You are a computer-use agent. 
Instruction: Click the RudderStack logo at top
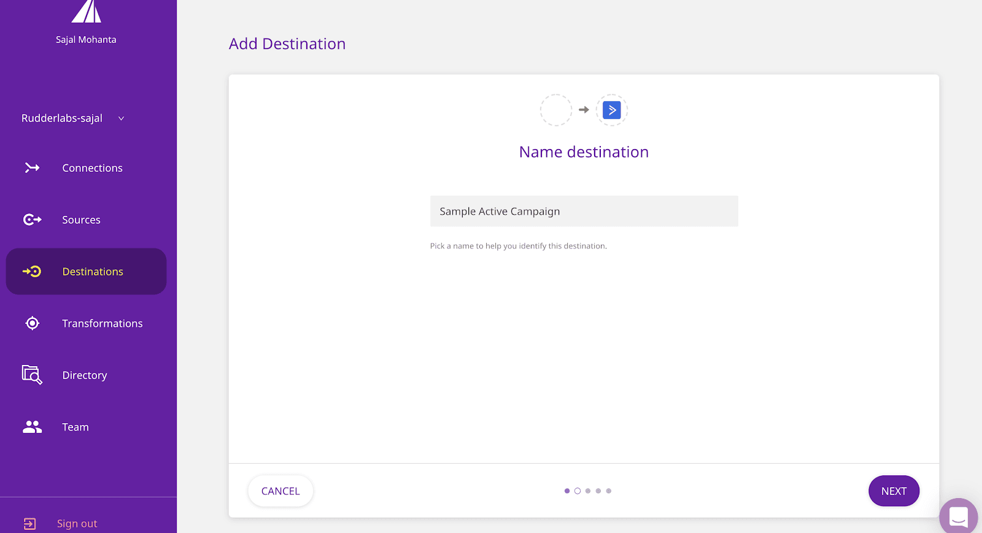(86, 11)
